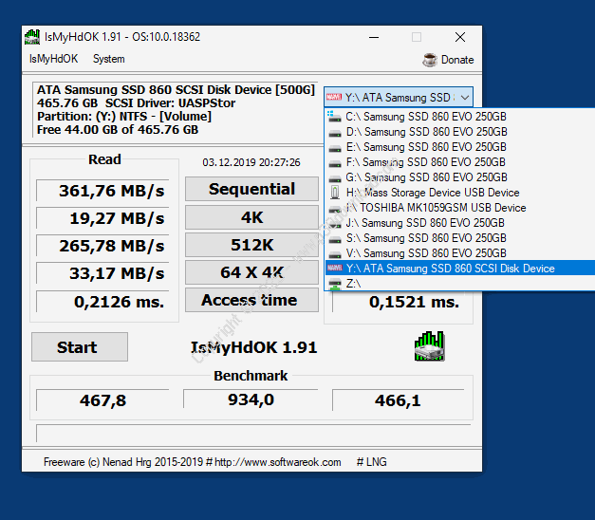Screen dimensions: 595x520
Task: Click the # LNG language link
Action: pos(373,462)
